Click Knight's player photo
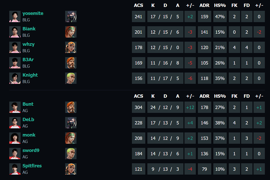270x180 pixels. 15,78
